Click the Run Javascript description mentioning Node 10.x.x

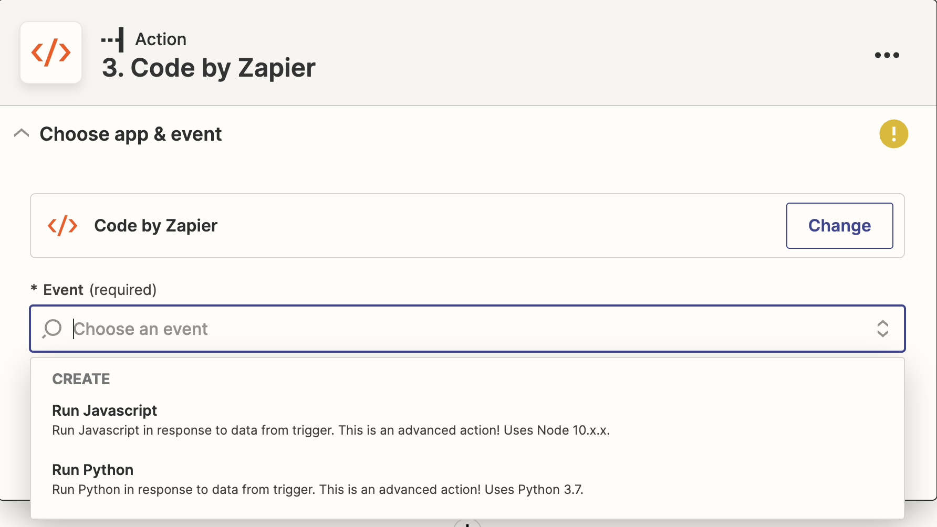(331, 430)
